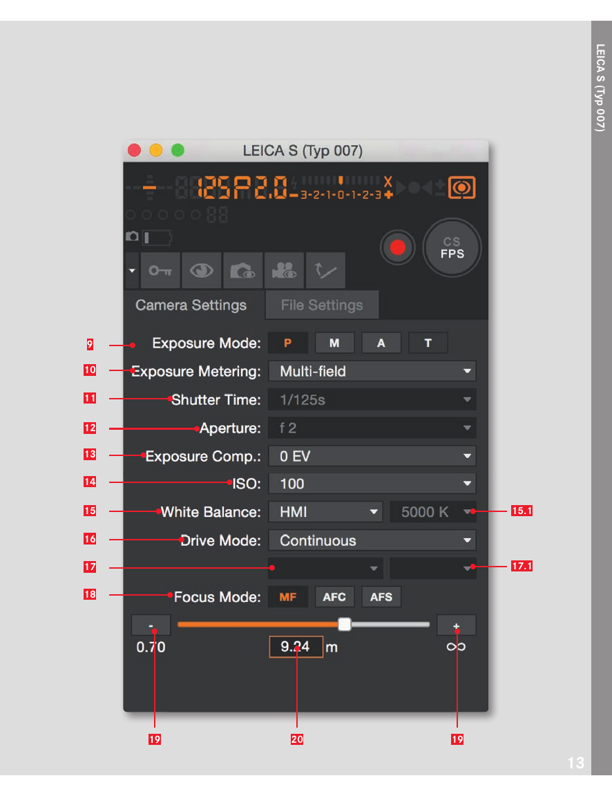
Task: Select exposure mode P
Action: tap(288, 343)
